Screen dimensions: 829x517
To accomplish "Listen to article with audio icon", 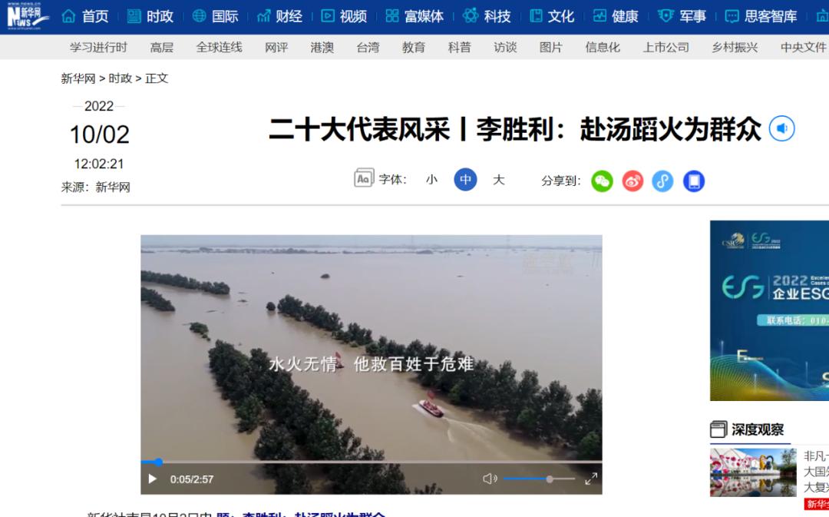I will [781, 128].
